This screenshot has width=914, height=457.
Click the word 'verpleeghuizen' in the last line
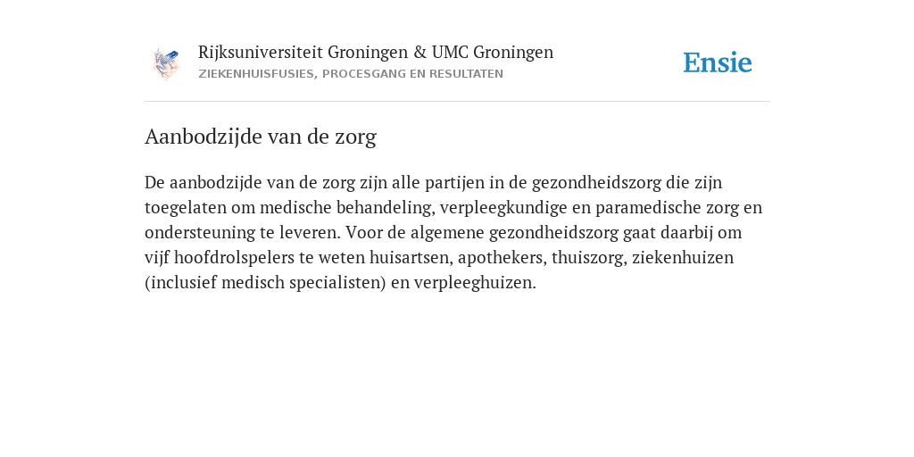(x=475, y=283)
